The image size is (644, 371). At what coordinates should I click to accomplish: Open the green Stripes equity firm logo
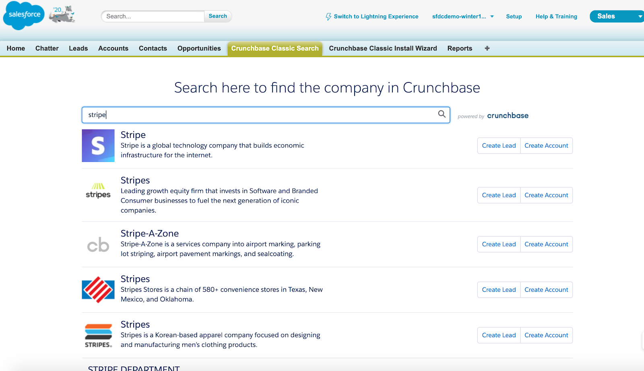(x=98, y=191)
